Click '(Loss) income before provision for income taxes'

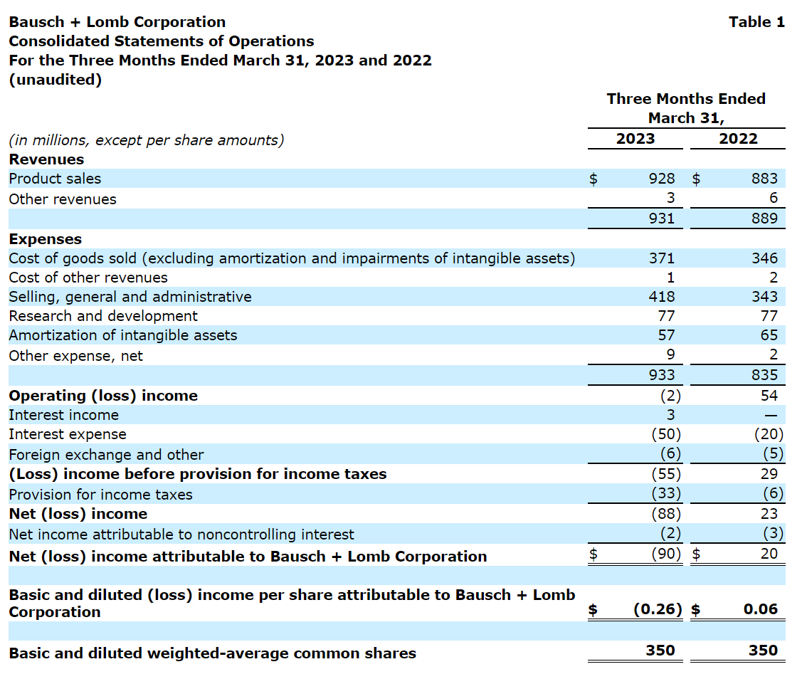[x=198, y=474]
